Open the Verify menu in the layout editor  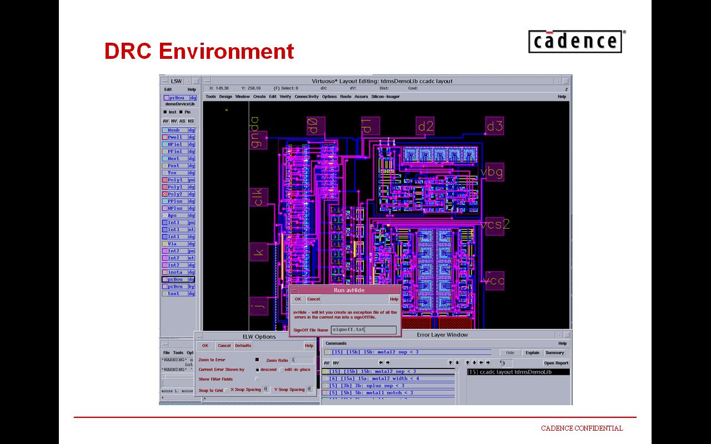[x=285, y=97]
